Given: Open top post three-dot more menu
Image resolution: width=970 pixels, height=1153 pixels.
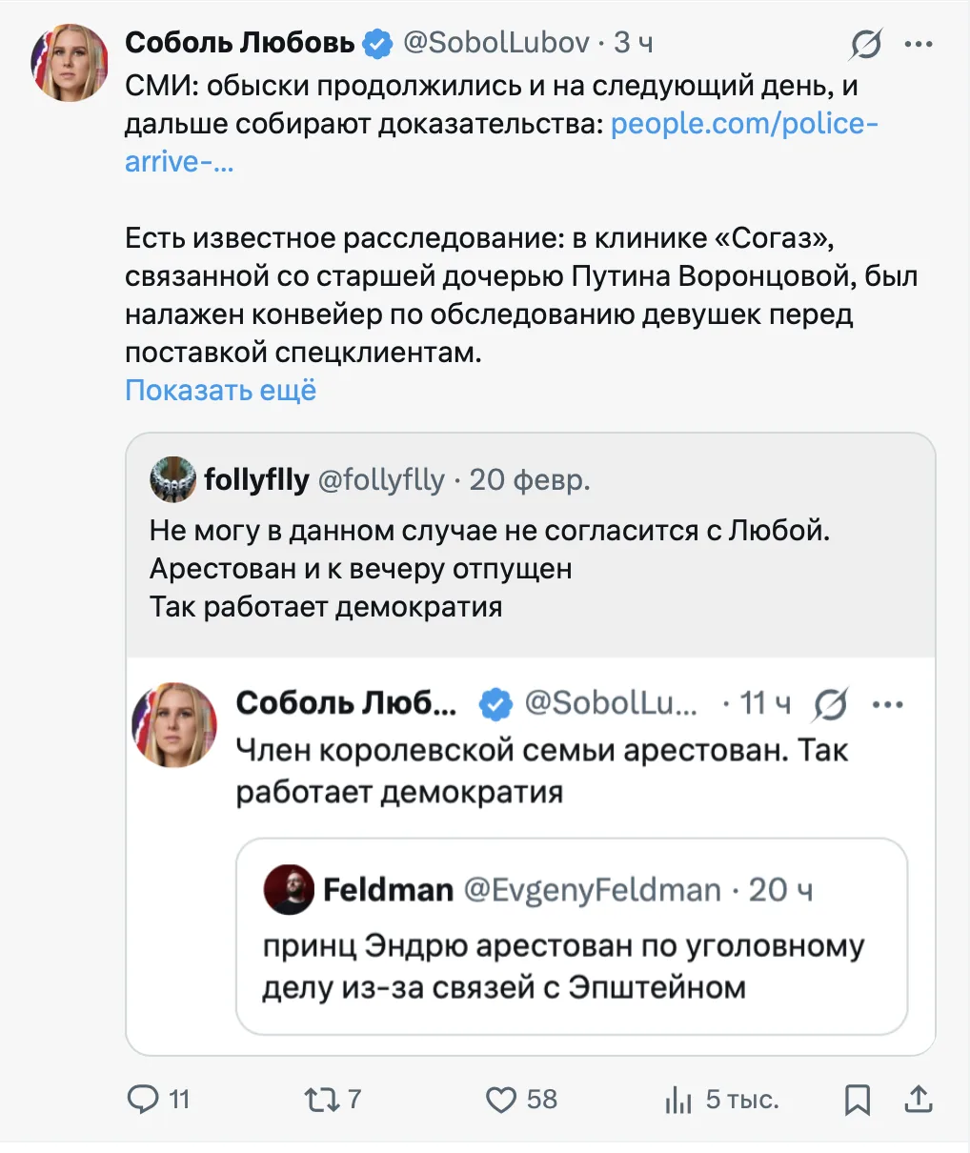Looking at the screenshot, I should pyautogui.click(x=919, y=44).
